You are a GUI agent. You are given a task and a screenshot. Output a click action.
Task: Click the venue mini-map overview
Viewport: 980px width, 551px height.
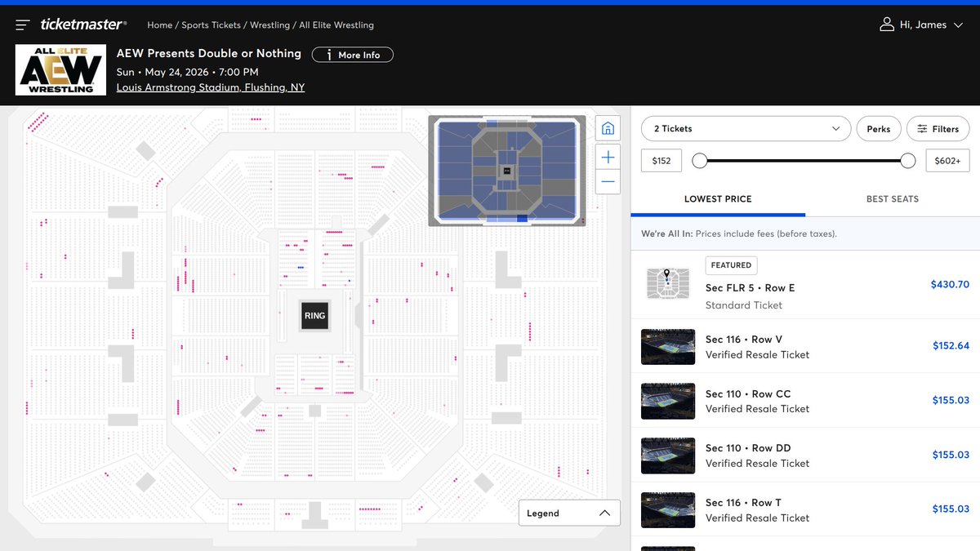point(506,171)
